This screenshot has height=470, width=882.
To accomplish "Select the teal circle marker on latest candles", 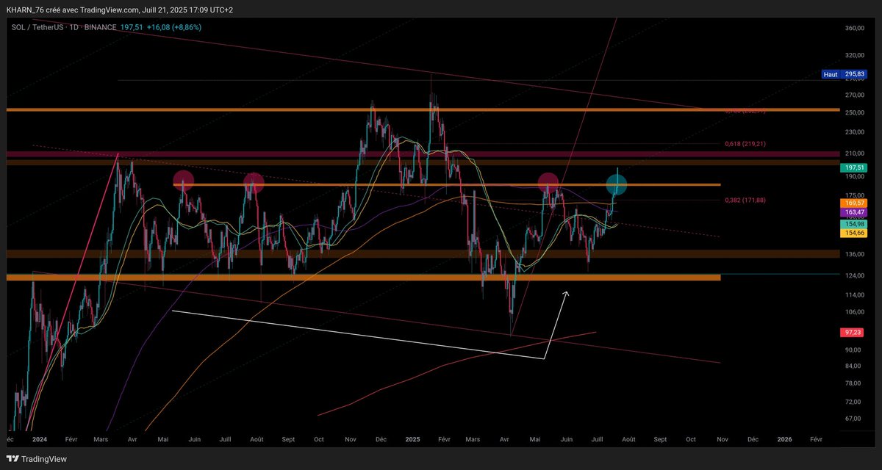I will pos(617,184).
